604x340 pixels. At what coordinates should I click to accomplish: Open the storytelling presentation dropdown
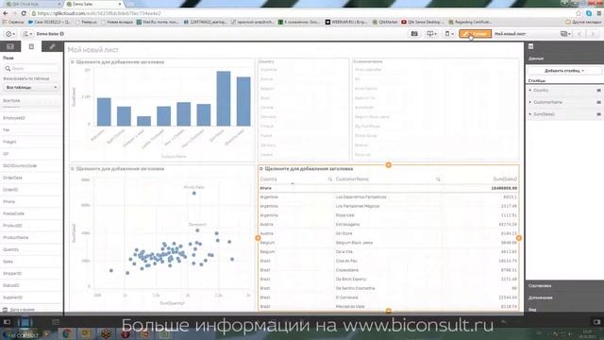coord(431,34)
